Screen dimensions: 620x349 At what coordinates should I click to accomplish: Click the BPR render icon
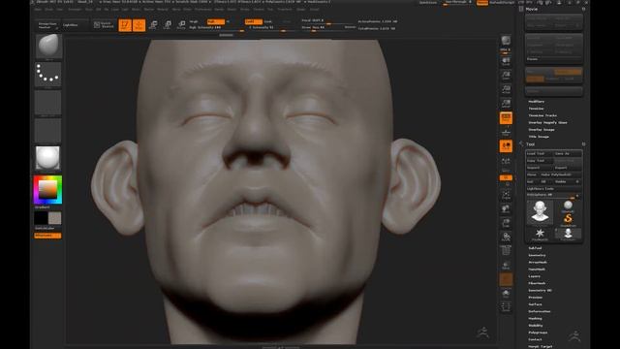pyautogui.click(x=506, y=42)
